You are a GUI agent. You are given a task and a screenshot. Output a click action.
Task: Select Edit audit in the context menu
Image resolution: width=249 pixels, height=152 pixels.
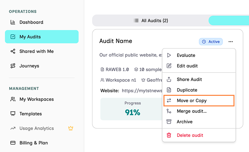(199, 66)
